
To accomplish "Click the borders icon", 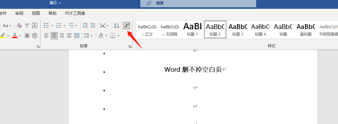I will point(113,36).
